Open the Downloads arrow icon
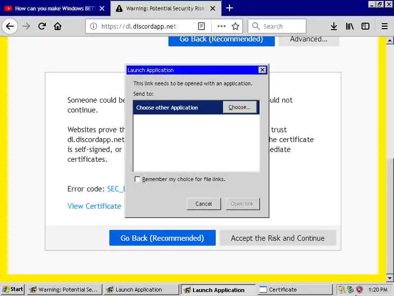394x296 pixels. pyautogui.click(x=334, y=26)
